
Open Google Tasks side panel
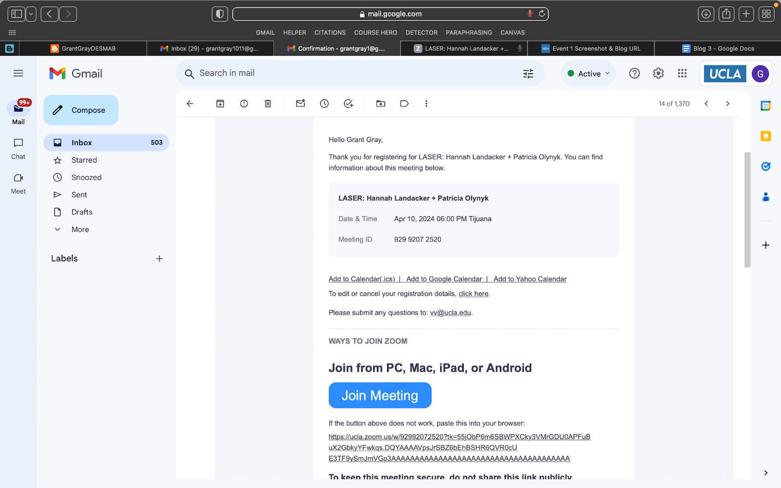766,166
